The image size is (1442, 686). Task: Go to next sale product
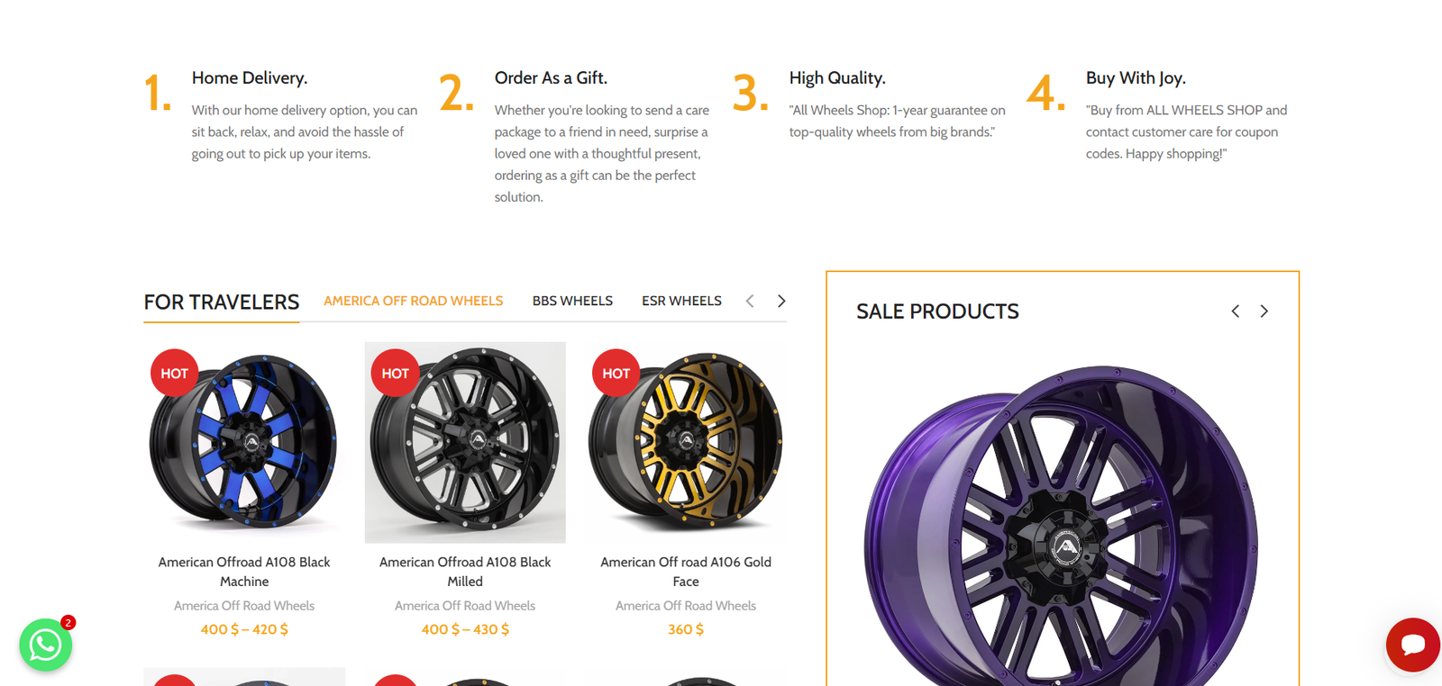tap(1264, 311)
